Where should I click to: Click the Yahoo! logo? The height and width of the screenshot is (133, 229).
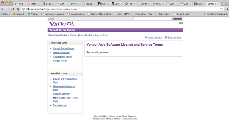pos(61,24)
